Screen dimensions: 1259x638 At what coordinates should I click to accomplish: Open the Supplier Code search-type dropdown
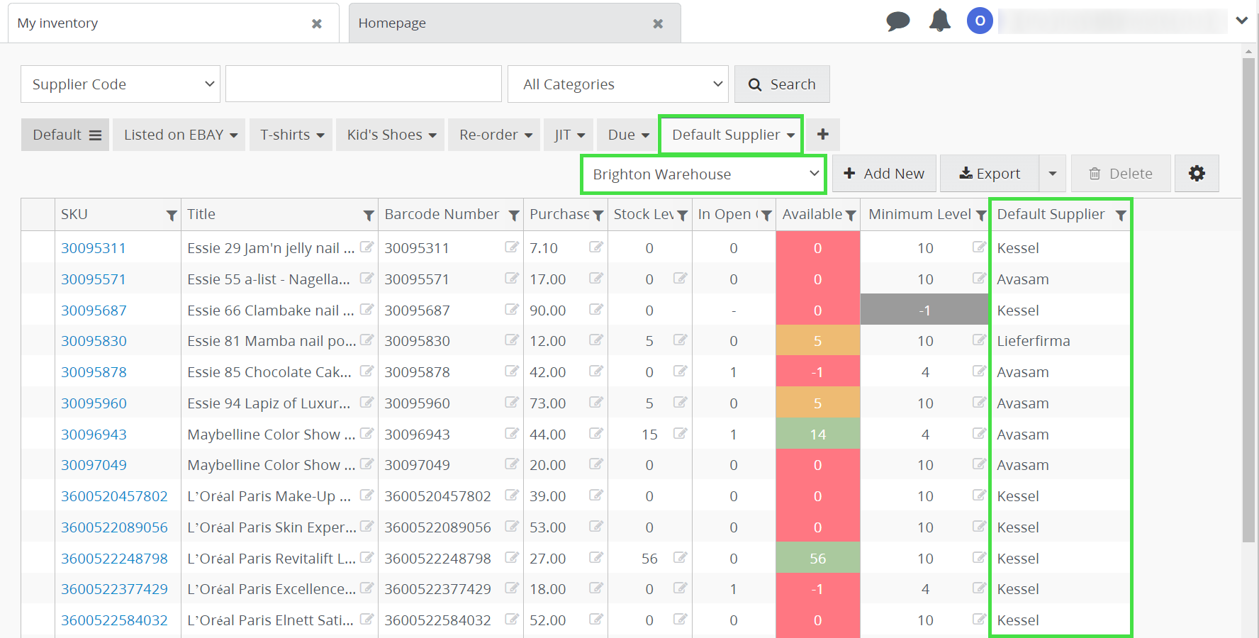pyautogui.click(x=121, y=84)
